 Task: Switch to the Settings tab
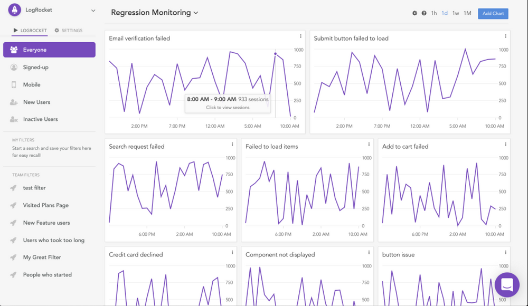pos(69,30)
